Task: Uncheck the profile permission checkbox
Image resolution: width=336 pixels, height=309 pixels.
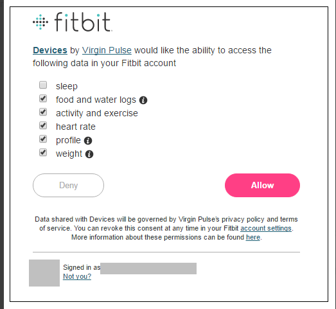Action: tap(43, 139)
